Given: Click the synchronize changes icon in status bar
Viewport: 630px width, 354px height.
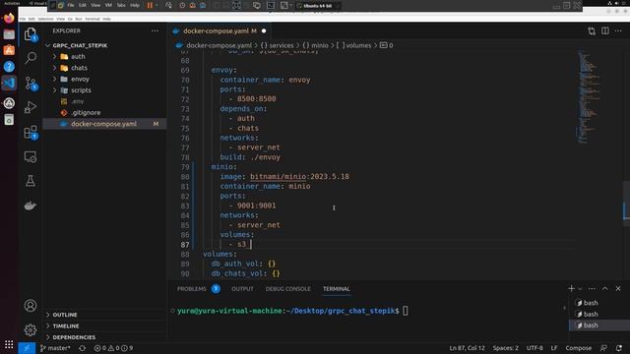Looking at the screenshot, I should [83, 348].
